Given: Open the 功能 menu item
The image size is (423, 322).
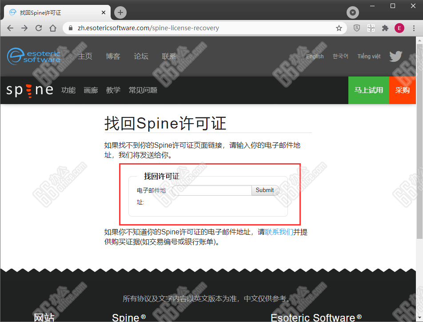Looking at the screenshot, I should tap(68, 90).
